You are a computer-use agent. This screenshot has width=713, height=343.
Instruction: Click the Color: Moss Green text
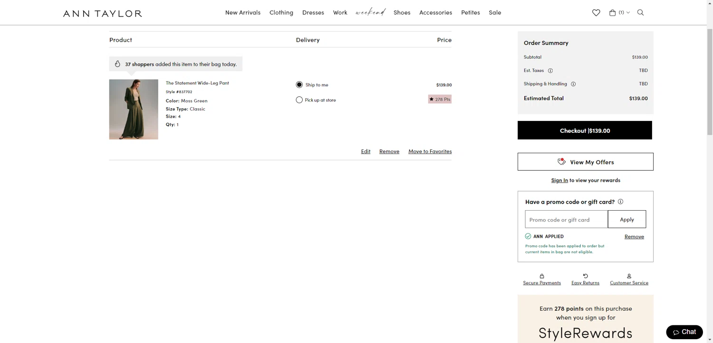pyautogui.click(x=187, y=101)
